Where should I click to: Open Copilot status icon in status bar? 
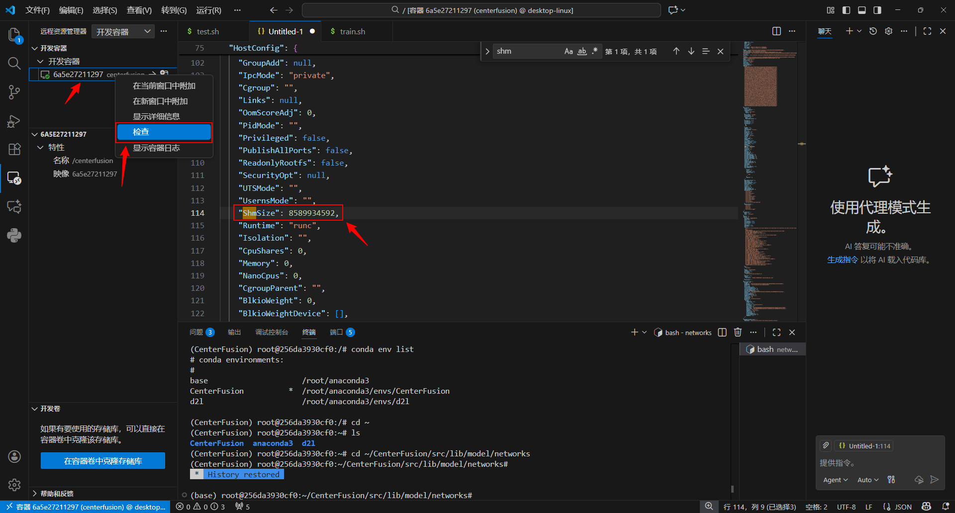point(926,507)
